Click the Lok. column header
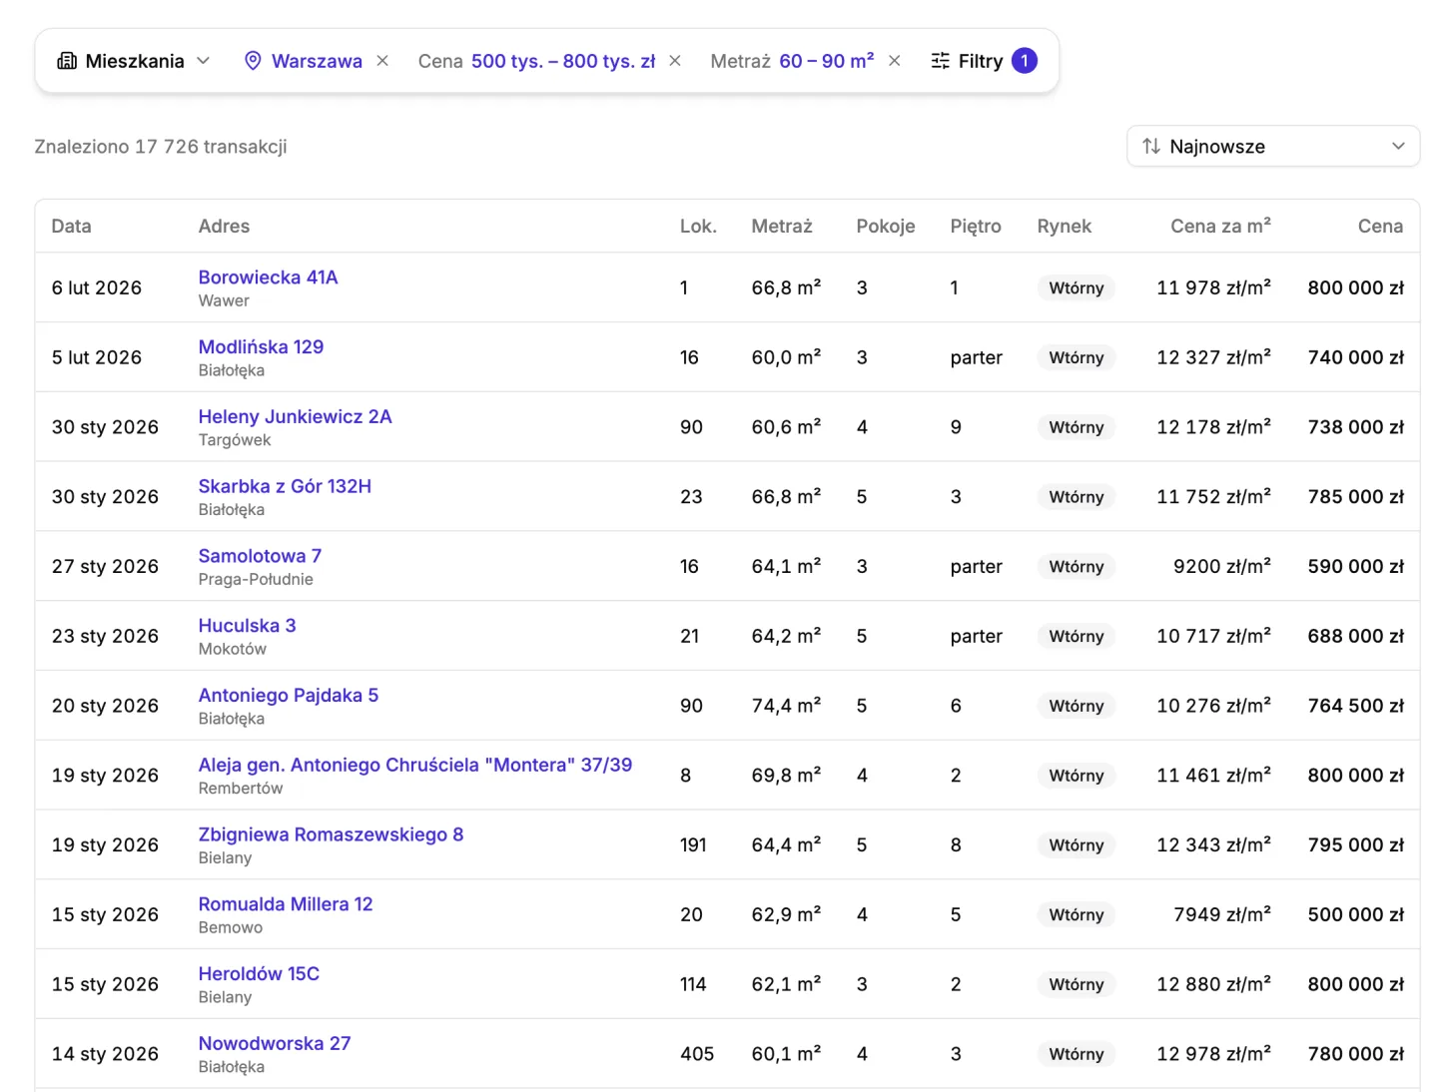The image size is (1438, 1092). click(698, 227)
